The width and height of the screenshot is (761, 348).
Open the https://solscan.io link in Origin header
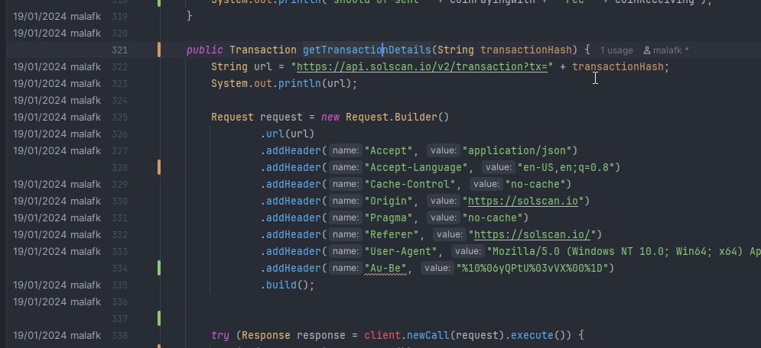coord(522,201)
